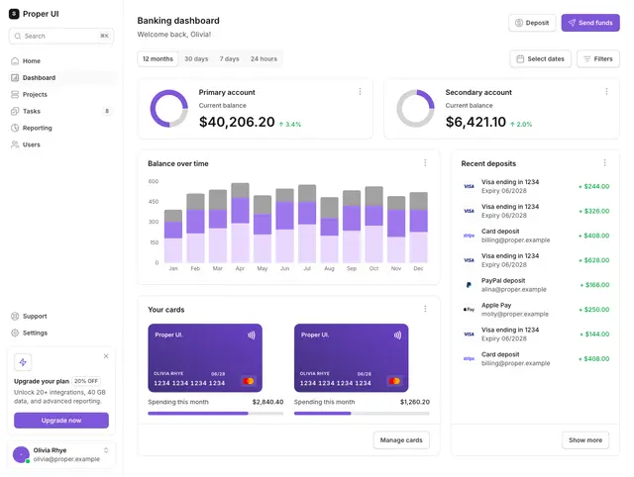This screenshot has width=634, height=477.
Task: Click Visa icon of $244.00 deposit
Action: [469, 186]
